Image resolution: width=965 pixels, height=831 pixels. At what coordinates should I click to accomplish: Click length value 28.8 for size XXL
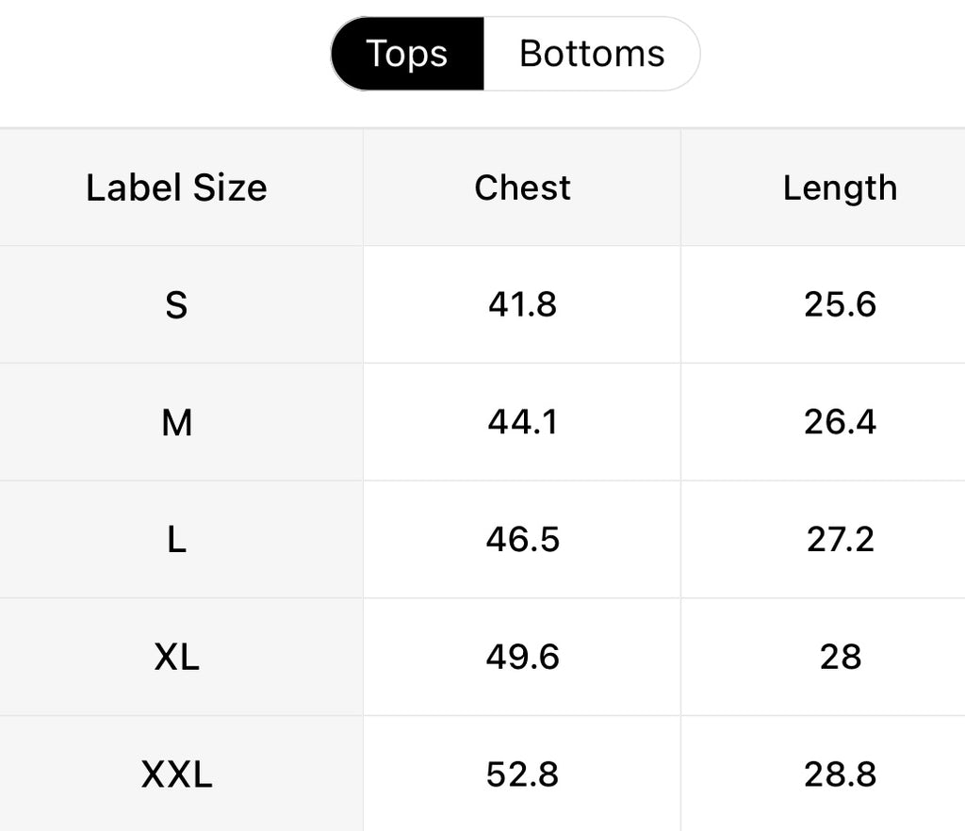point(840,774)
